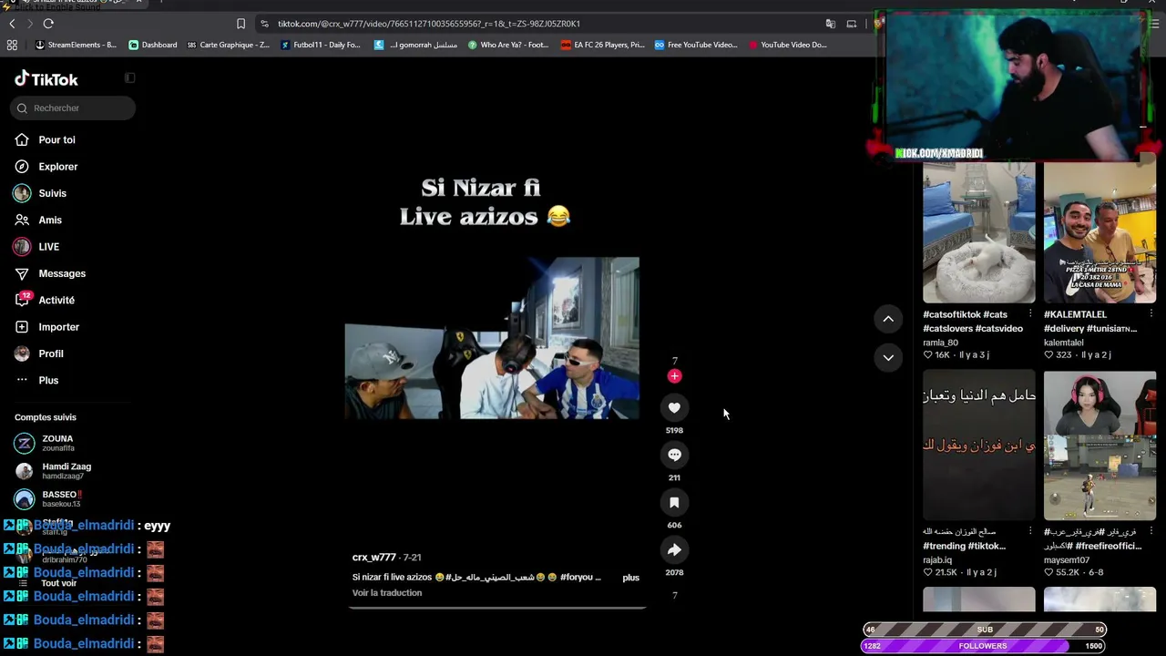Click the #foryou hashtag in the description
The width and height of the screenshot is (1166, 656).
[578, 578]
